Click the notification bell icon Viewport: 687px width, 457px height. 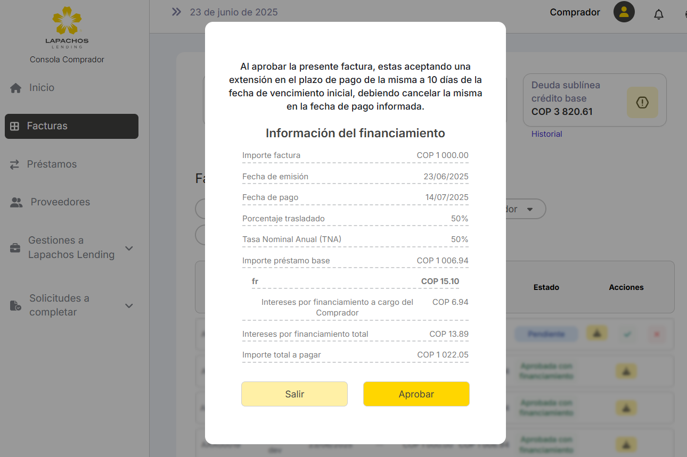coord(659,14)
